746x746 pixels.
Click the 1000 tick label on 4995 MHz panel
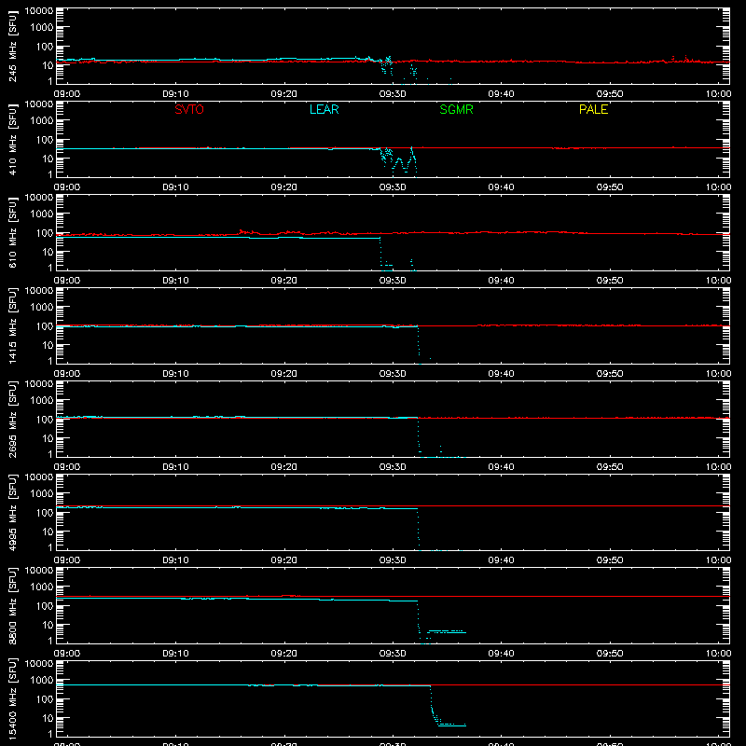pyautogui.click(x=42, y=494)
